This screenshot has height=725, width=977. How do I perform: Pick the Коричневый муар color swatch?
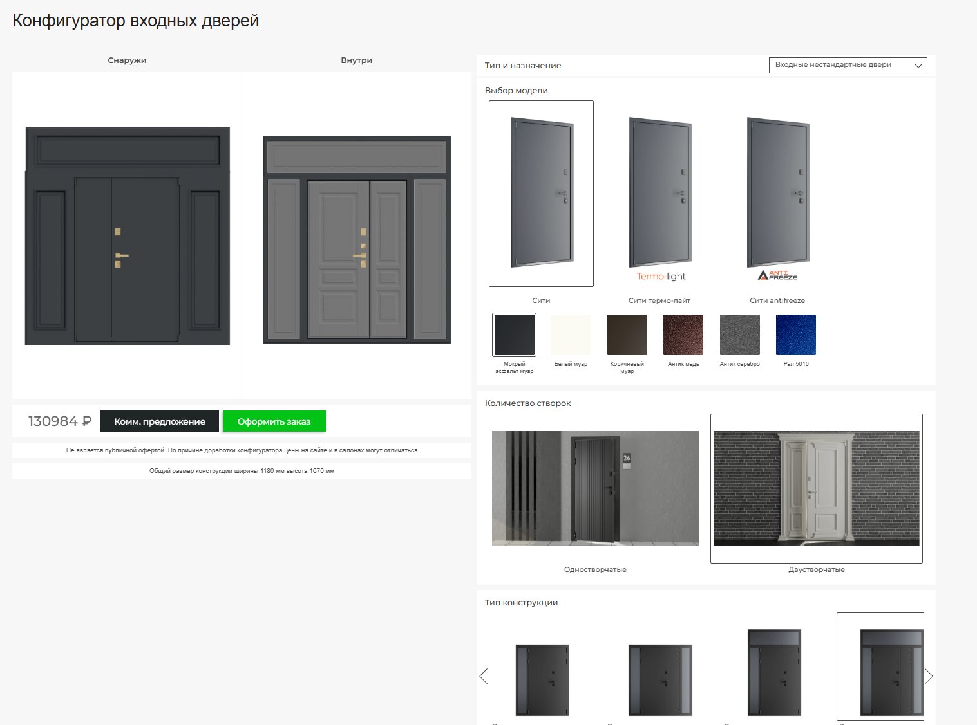[627, 335]
